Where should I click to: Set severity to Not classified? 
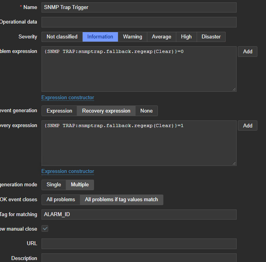pyautogui.click(x=62, y=37)
